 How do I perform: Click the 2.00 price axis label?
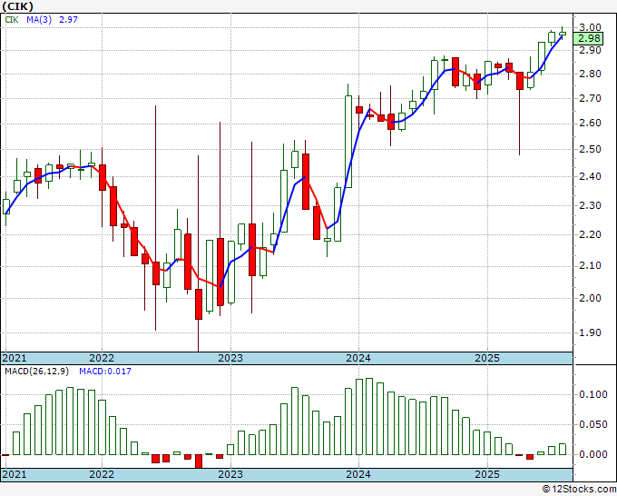pyautogui.click(x=591, y=298)
